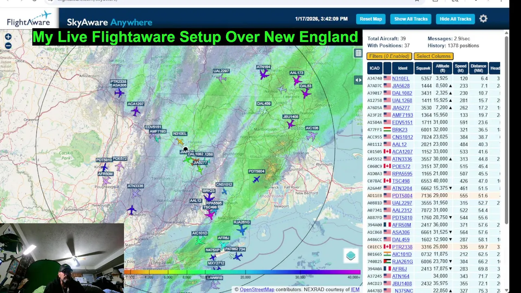Open the RJA261G flight link in table
The width and height of the screenshot is (521, 293).
tap(403, 262)
